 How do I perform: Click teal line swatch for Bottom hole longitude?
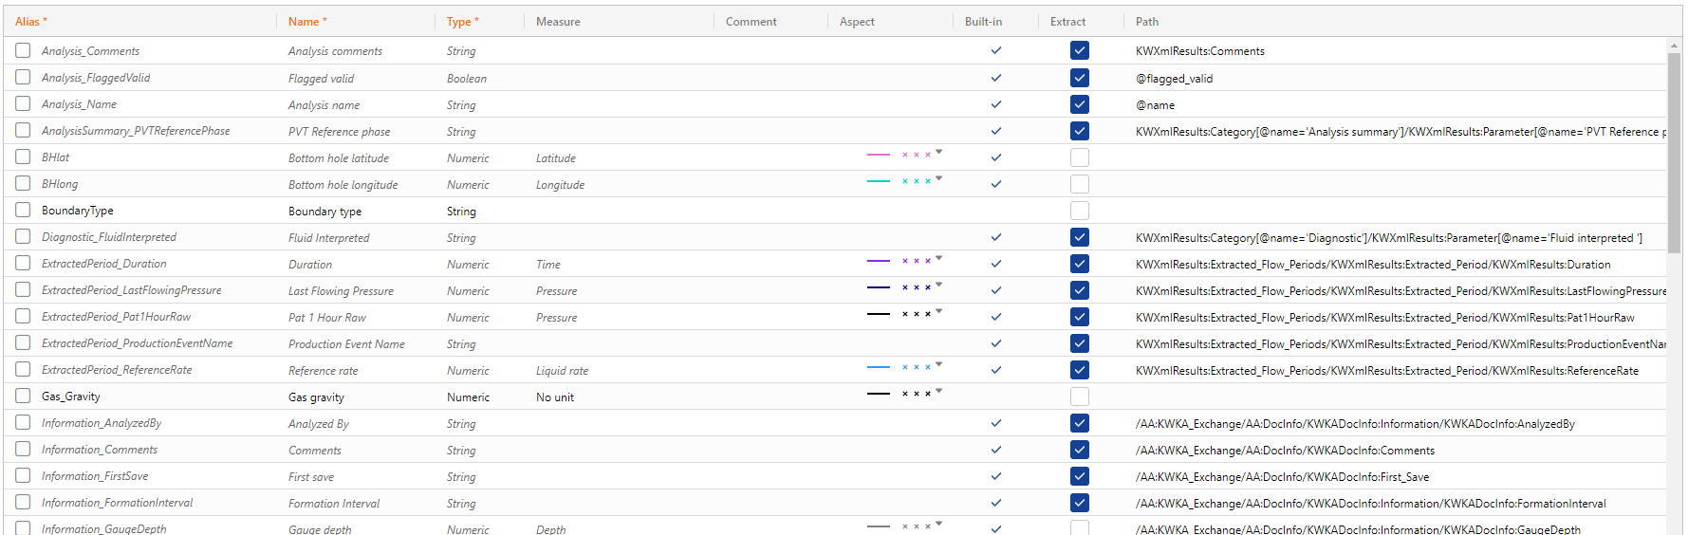point(879,181)
